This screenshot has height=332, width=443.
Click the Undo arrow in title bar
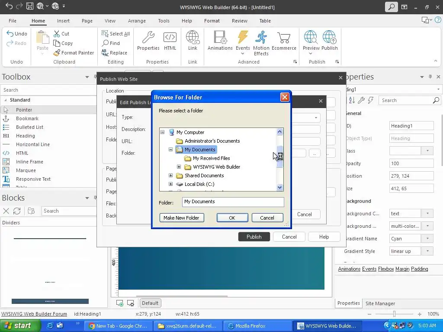click(x=9, y=6)
